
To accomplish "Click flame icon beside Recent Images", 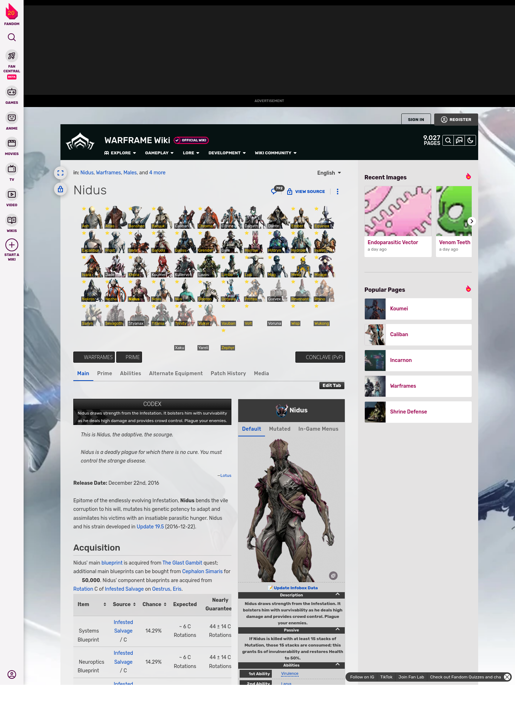I will 468,176.
